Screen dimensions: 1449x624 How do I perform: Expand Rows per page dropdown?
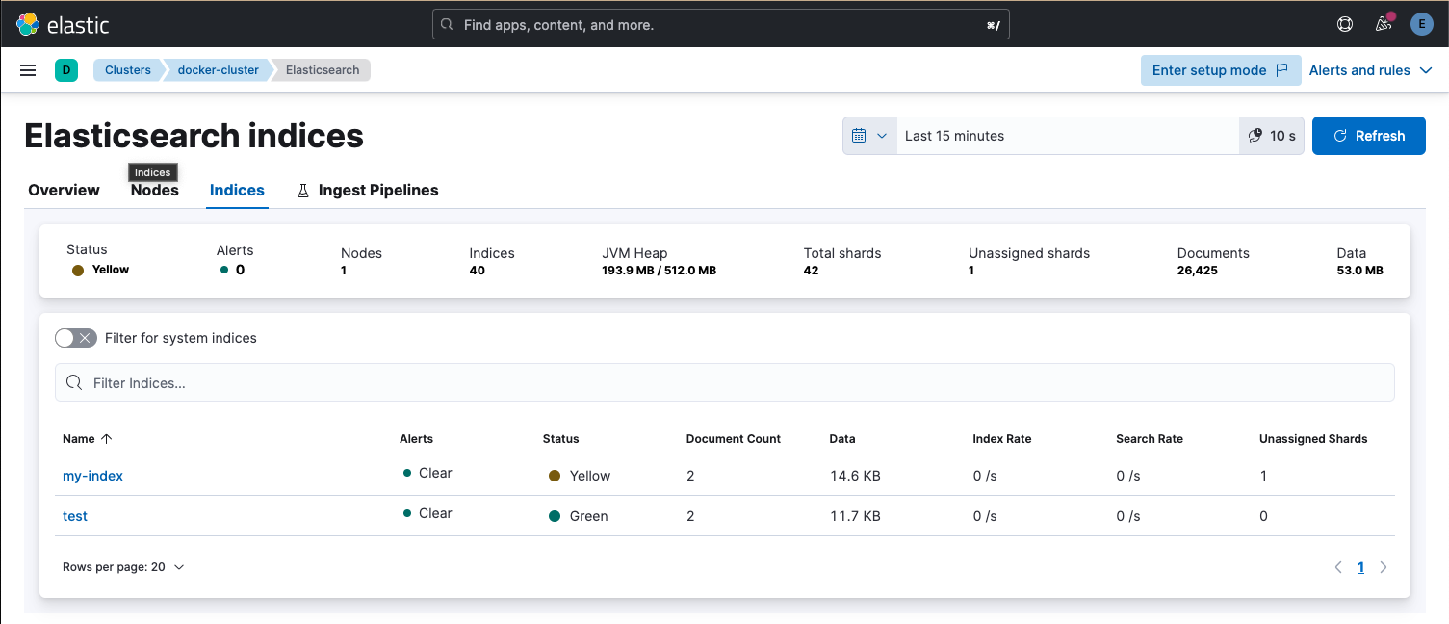(x=123, y=567)
